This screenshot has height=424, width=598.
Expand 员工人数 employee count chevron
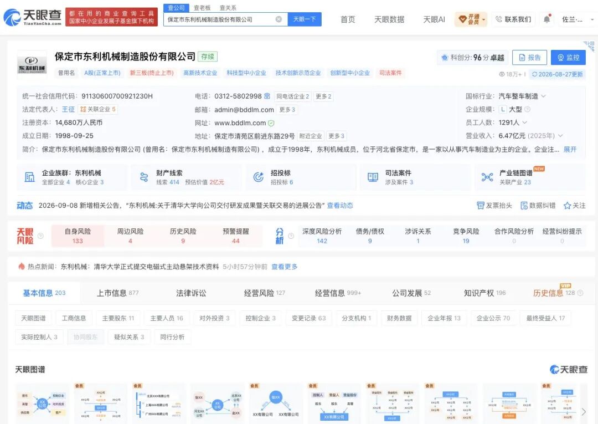point(525,122)
